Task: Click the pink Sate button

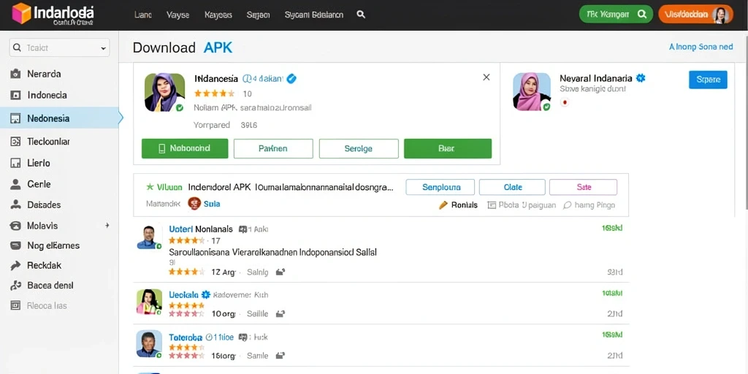Action: pyautogui.click(x=584, y=188)
